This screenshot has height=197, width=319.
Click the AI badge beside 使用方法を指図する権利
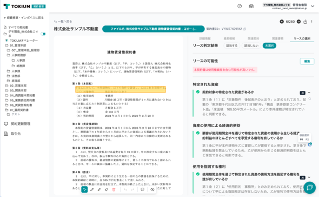pos(303,178)
